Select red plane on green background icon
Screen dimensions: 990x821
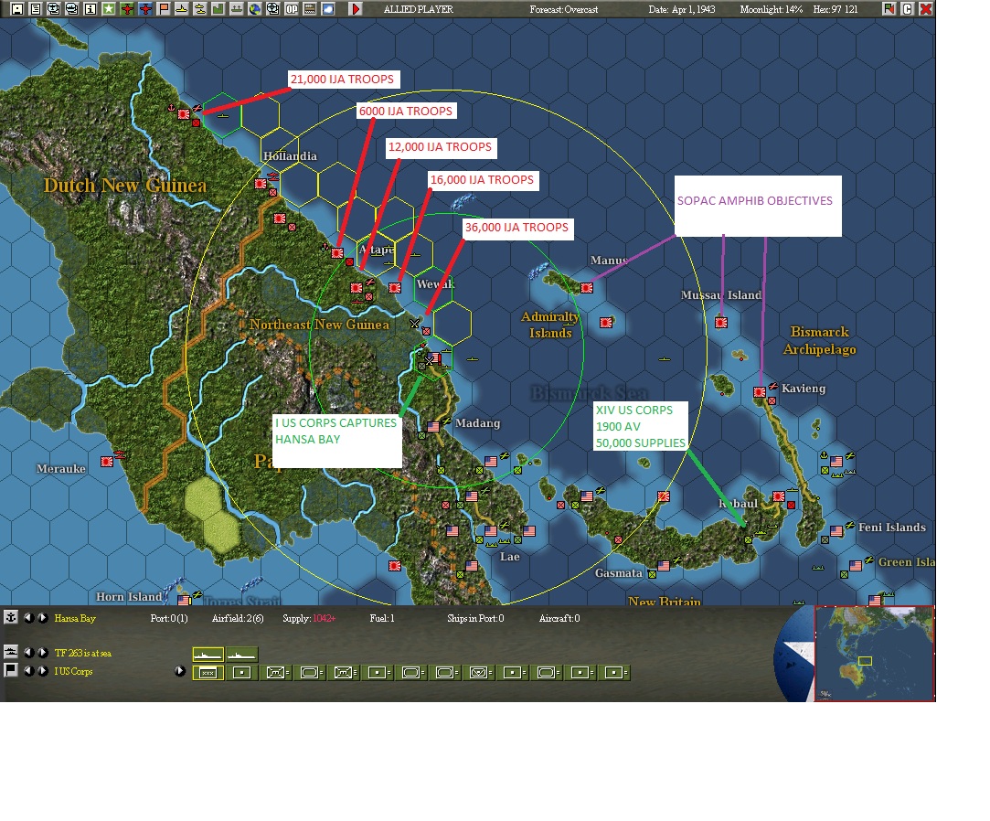(127, 9)
